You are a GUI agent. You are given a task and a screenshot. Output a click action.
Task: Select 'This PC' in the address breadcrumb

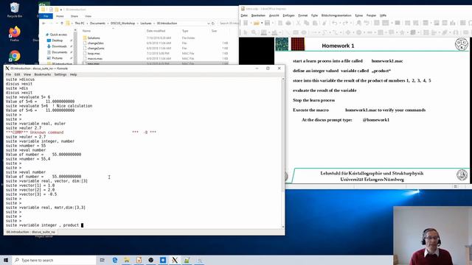80,24
